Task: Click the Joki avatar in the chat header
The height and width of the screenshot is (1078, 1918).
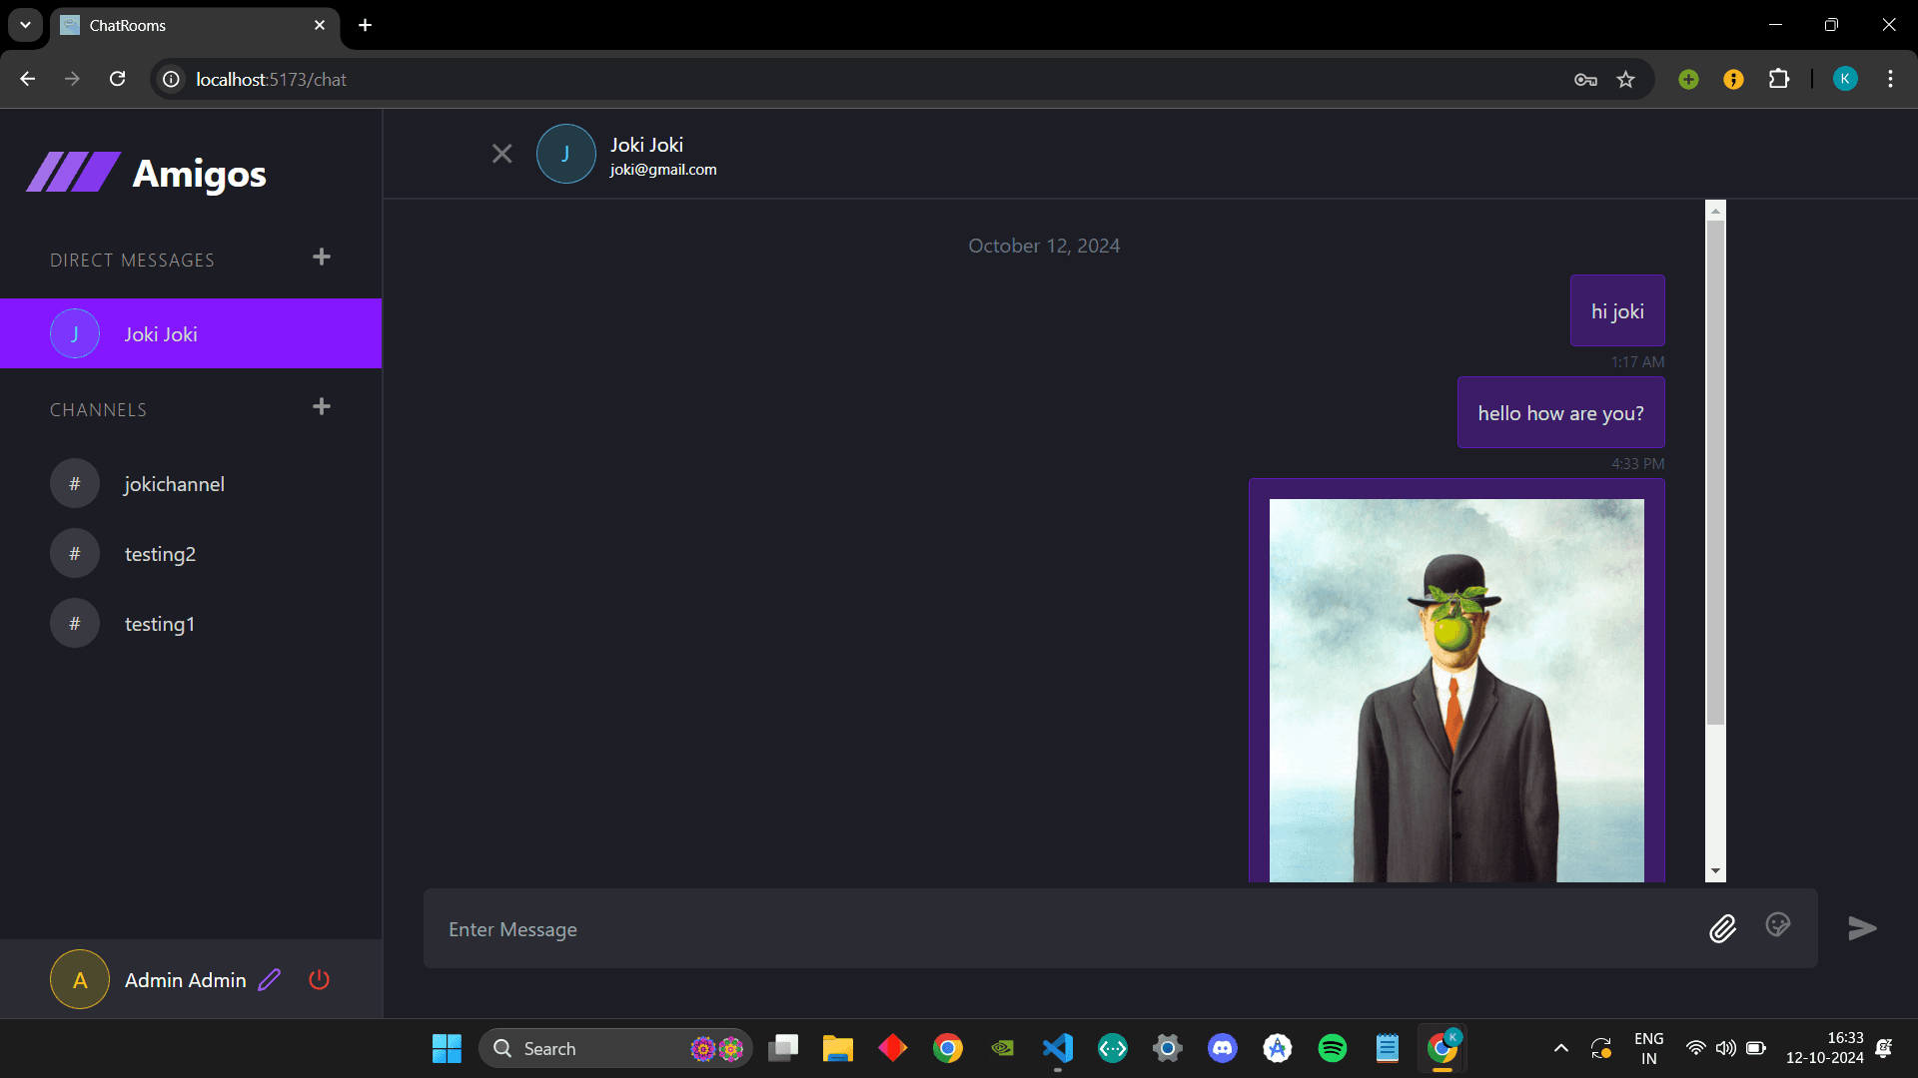Action: (565, 154)
